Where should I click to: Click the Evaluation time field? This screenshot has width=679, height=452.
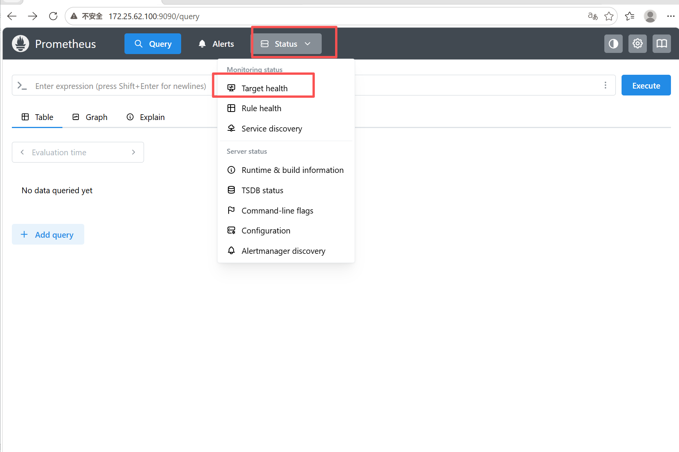pyautogui.click(x=78, y=152)
